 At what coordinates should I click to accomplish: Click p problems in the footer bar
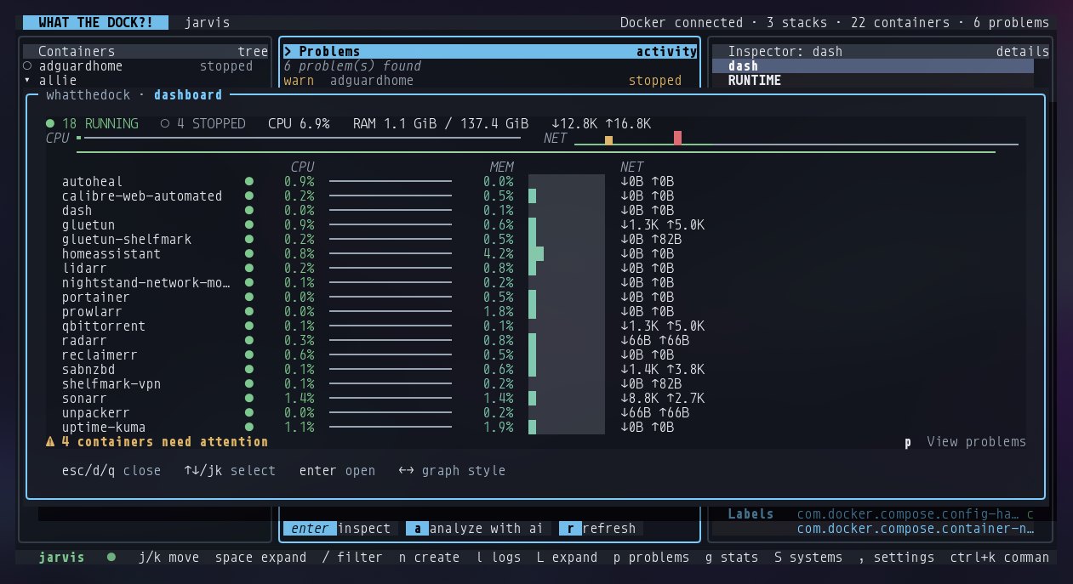651,558
